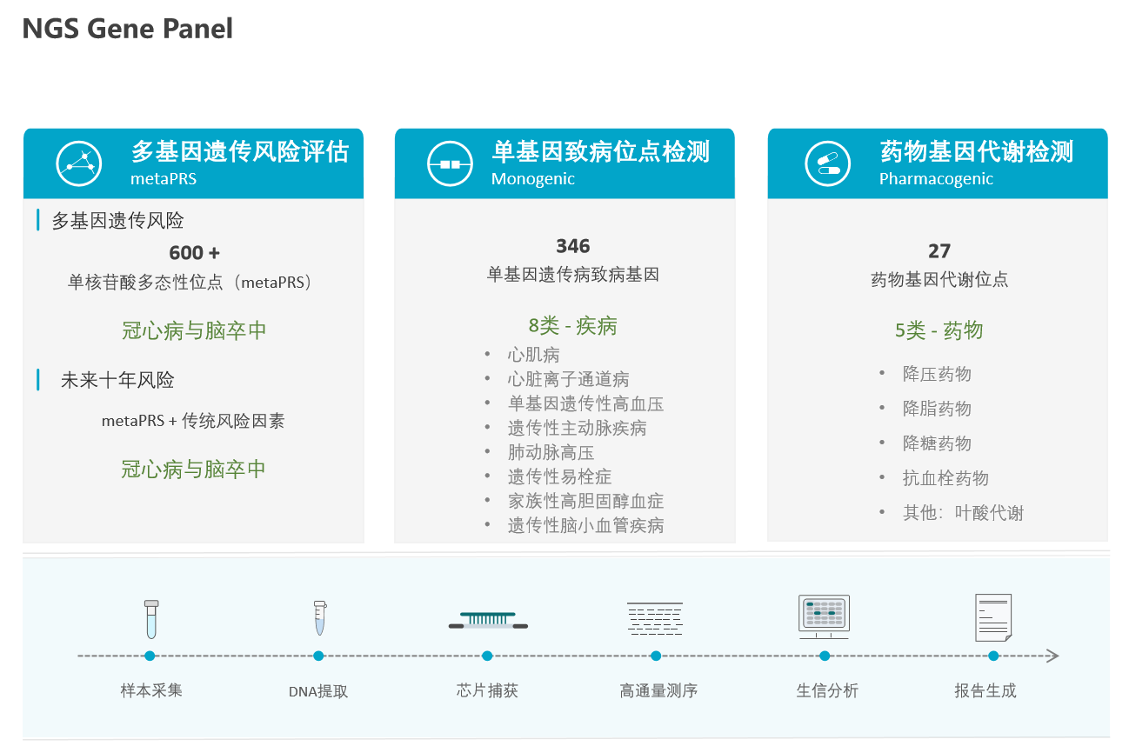Image resolution: width=1129 pixels, height=746 pixels.
Task: Click the 生信分析 computer monitor icon
Action: [823, 617]
